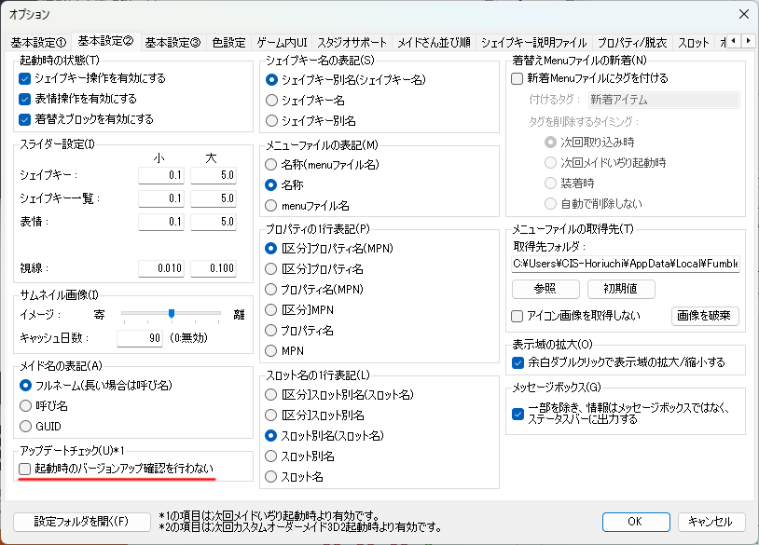Check 新着Menuファイルにタグを付ける option
Image resolution: width=759 pixels, height=545 pixels.
click(517, 78)
